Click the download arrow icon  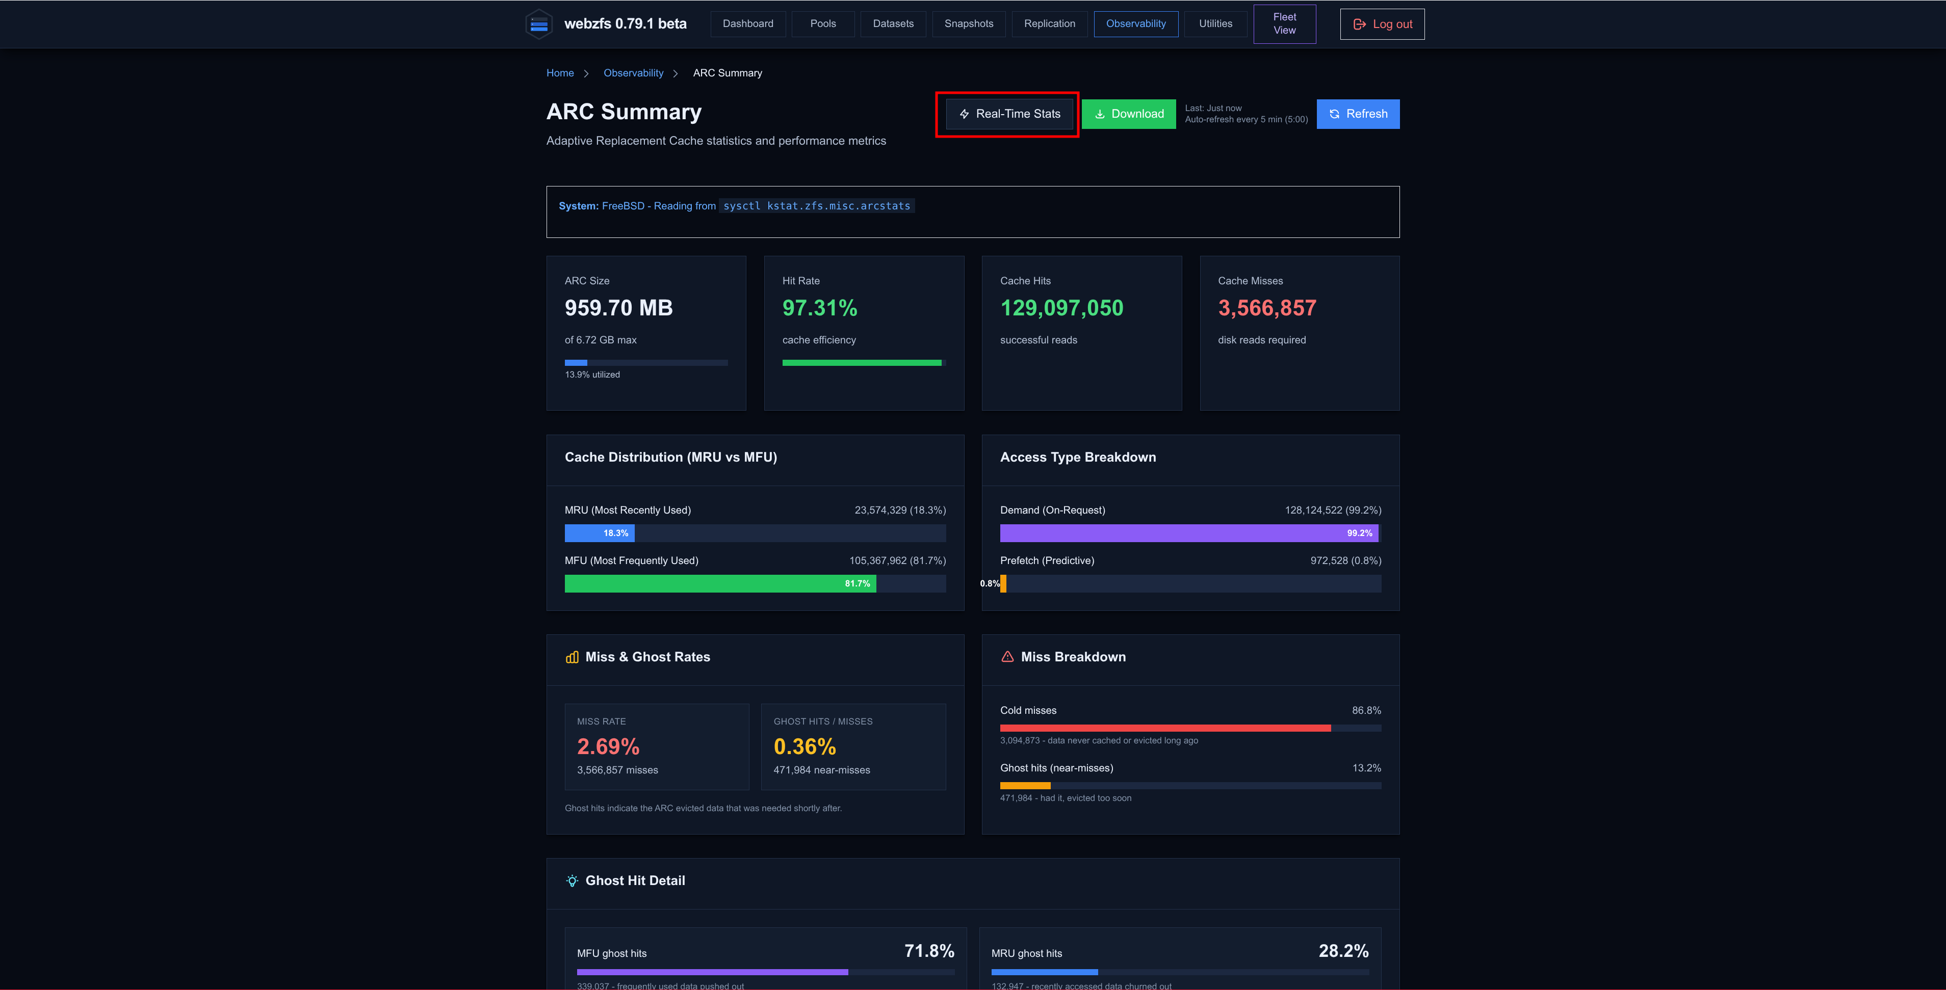[1100, 114]
